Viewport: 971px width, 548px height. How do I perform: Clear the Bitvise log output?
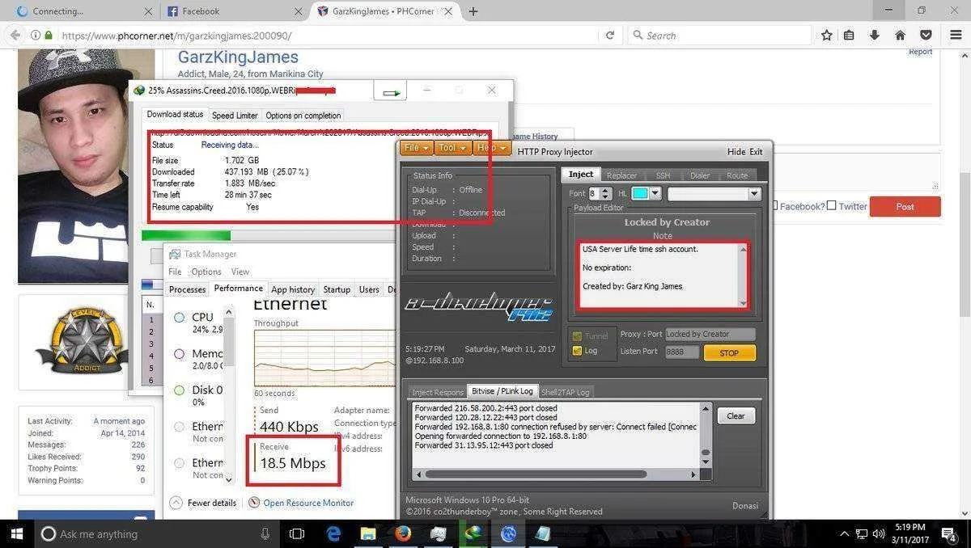point(736,416)
